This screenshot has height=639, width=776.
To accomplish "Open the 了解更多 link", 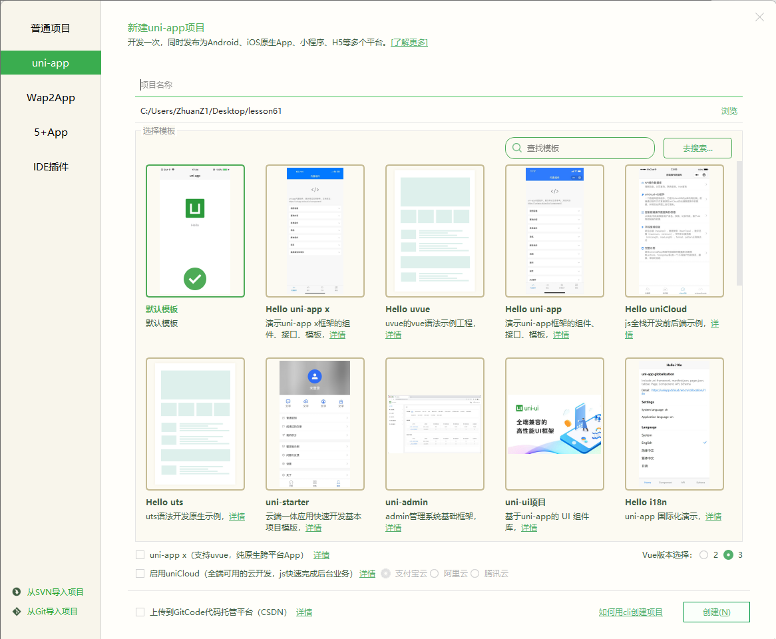I will tap(409, 43).
